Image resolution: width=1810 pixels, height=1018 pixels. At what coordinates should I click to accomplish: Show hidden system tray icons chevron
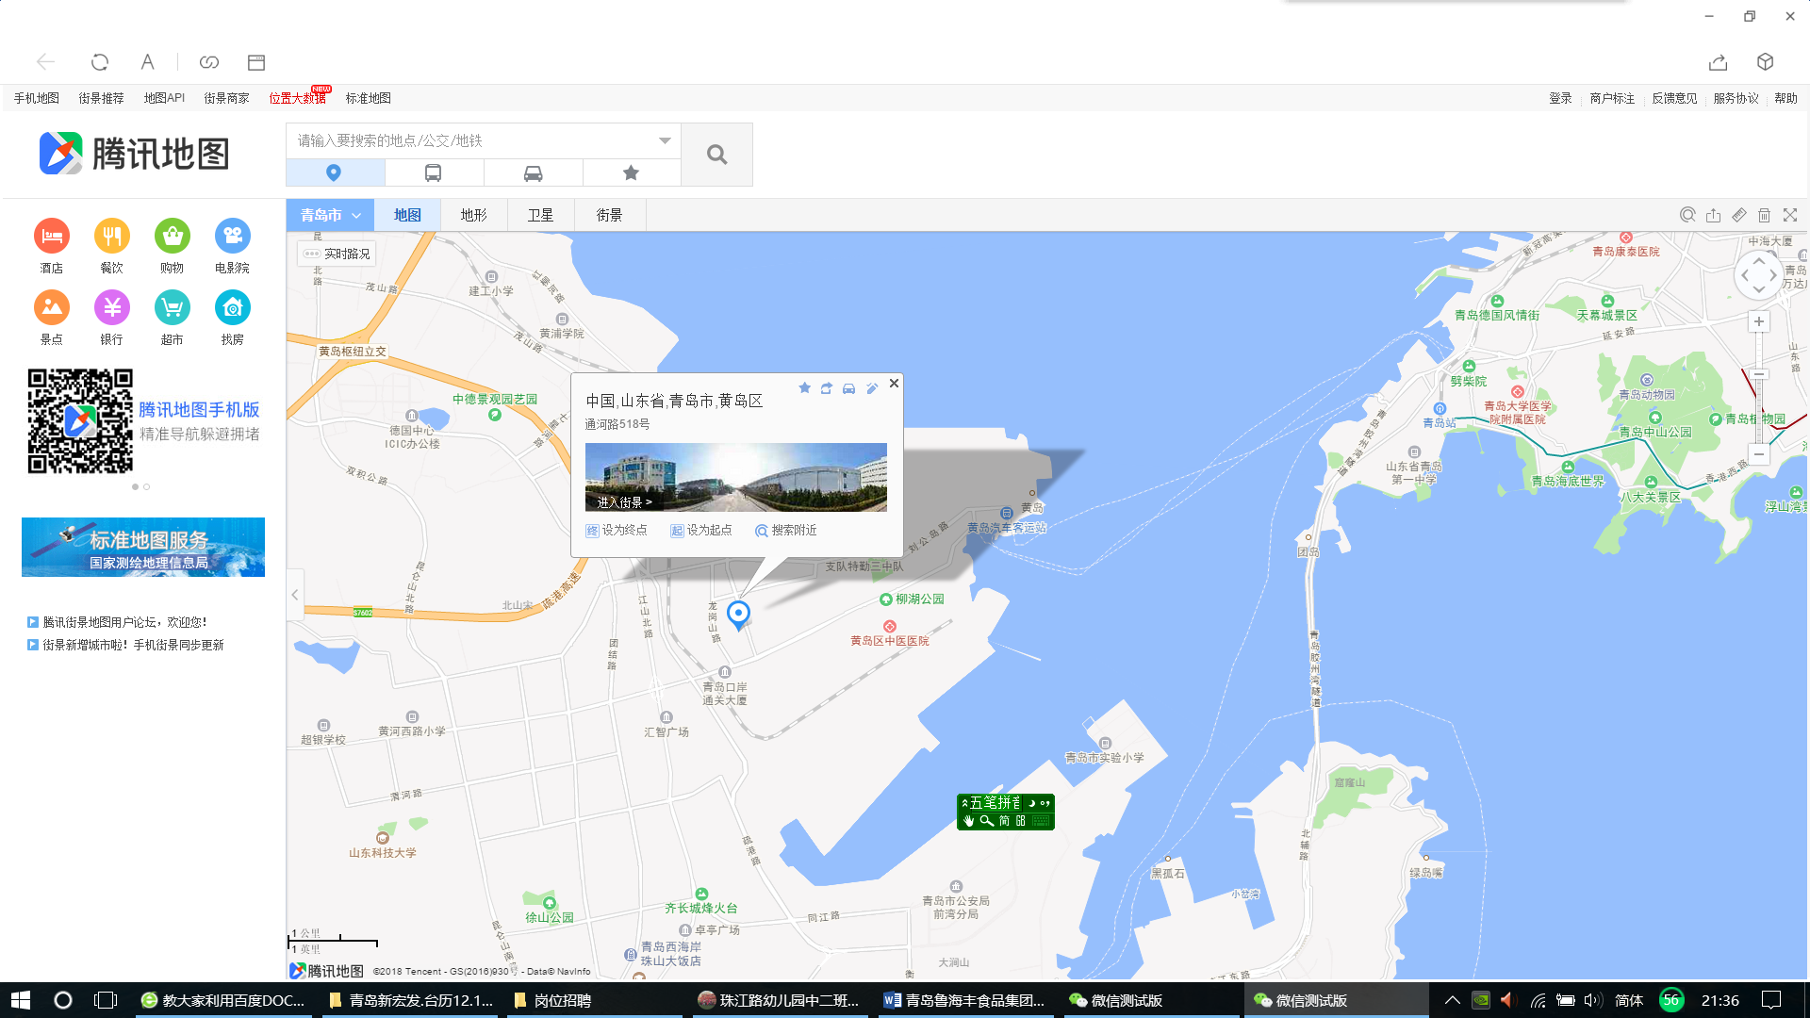(x=1452, y=1000)
